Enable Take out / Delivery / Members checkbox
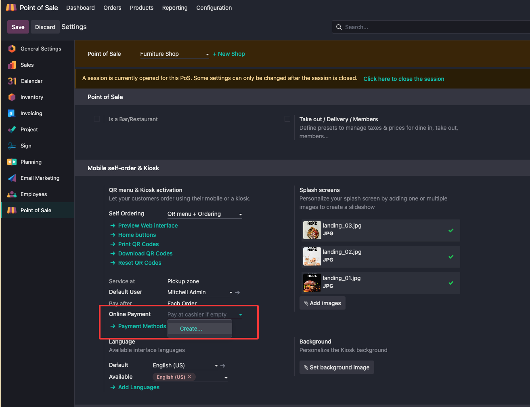 pyautogui.click(x=287, y=119)
